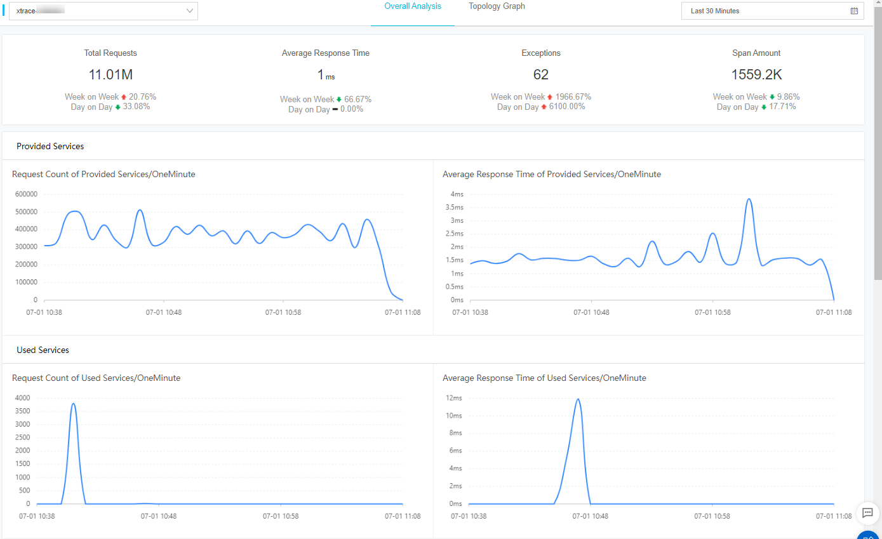The width and height of the screenshot is (882, 539).
Task: Switch to the Overall Analysis tab
Action: 413,6
